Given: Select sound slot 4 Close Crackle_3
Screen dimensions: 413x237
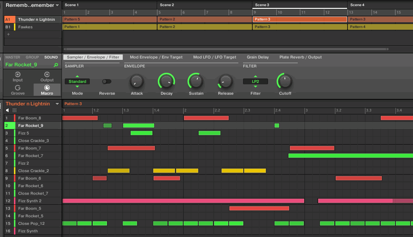Looking at the screenshot, I should point(33,141).
